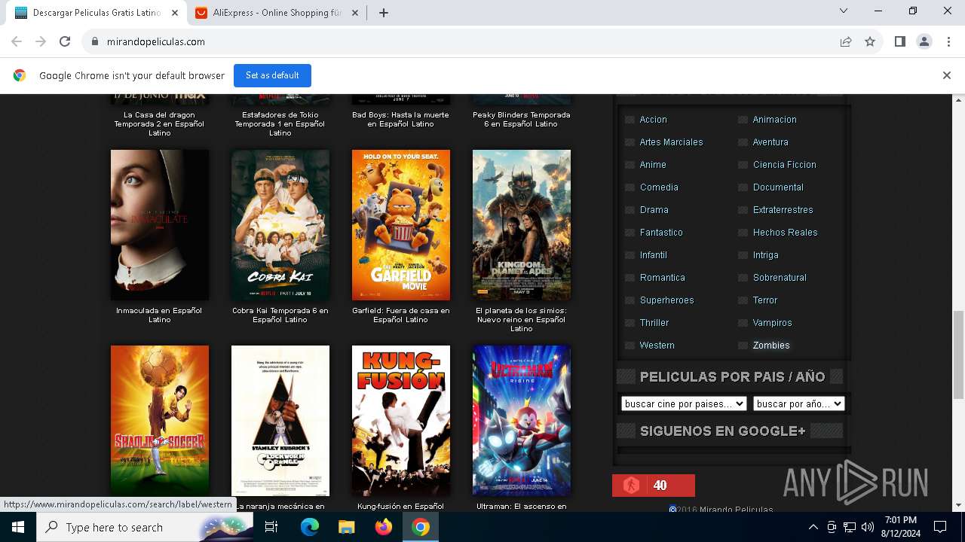
Task: Switch to AliExpress tab
Action: point(277,13)
